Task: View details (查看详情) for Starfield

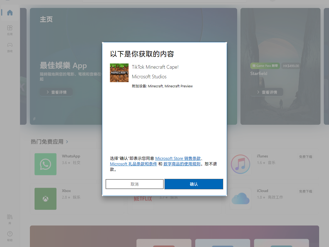Action: 267,92
